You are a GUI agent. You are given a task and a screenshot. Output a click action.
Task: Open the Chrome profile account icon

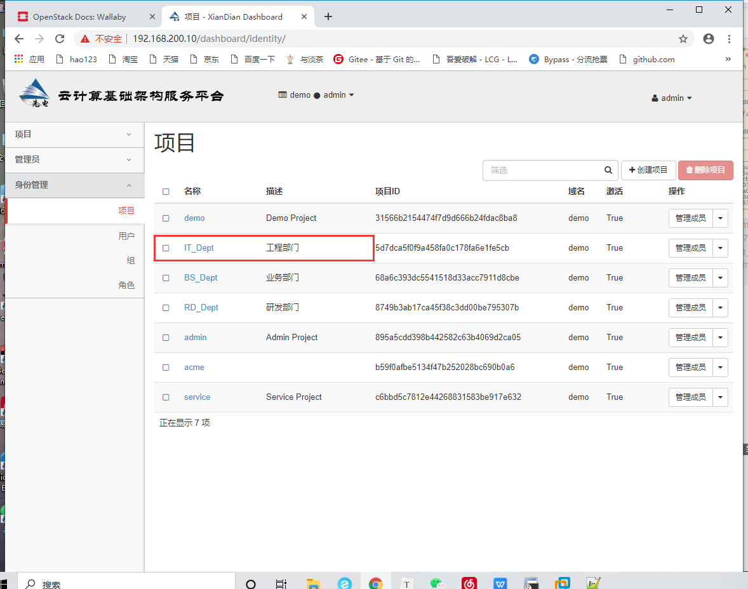tap(708, 38)
